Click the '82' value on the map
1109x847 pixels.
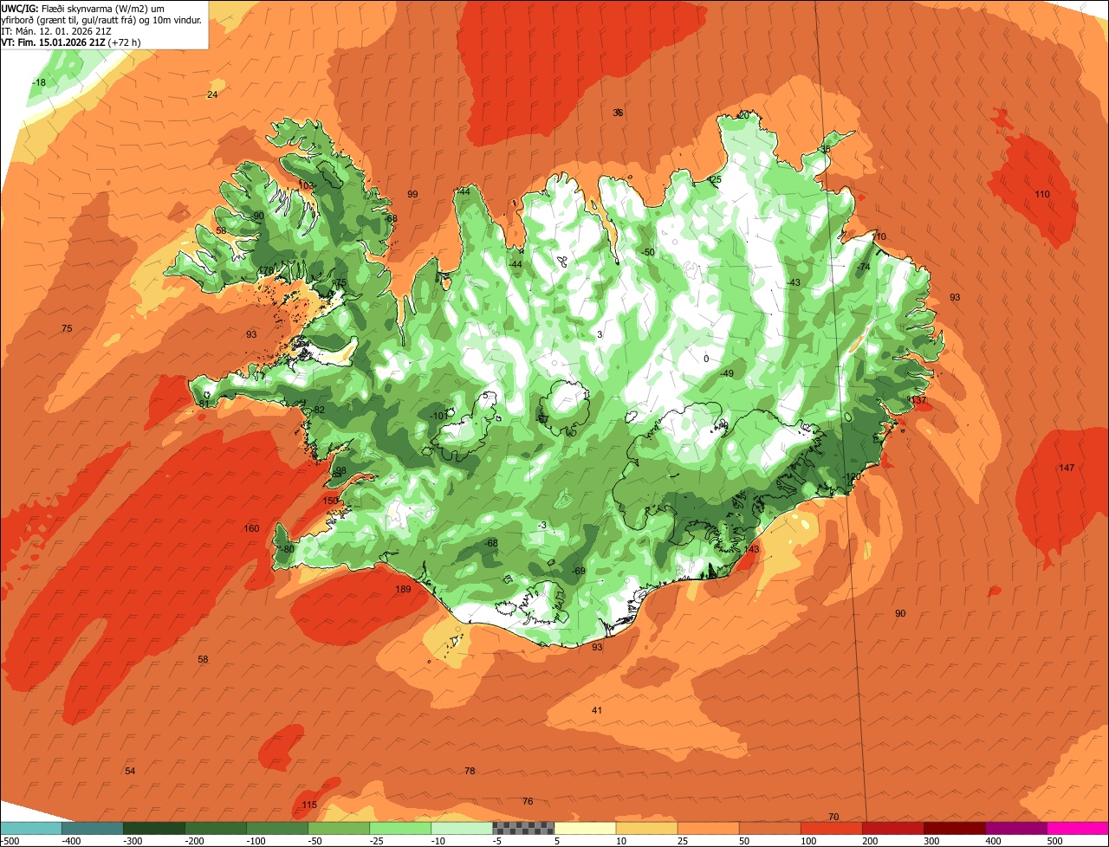click(x=319, y=410)
